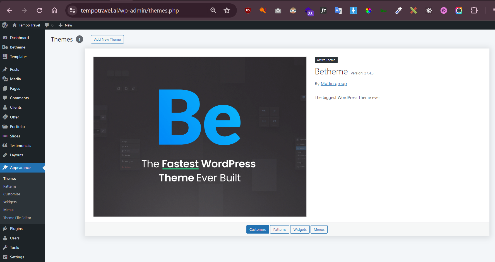Open site information icon in address bar
Image resolution: width=495 pixels, height=262 pixels.
coord(72,11)
